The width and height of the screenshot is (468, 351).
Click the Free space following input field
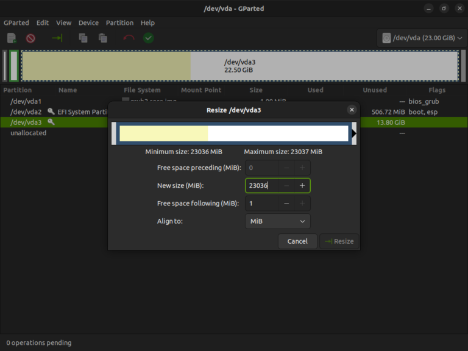[262, 204]
